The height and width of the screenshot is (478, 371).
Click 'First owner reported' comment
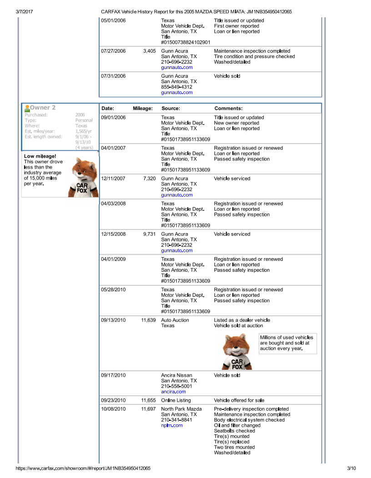click(236, 26)
